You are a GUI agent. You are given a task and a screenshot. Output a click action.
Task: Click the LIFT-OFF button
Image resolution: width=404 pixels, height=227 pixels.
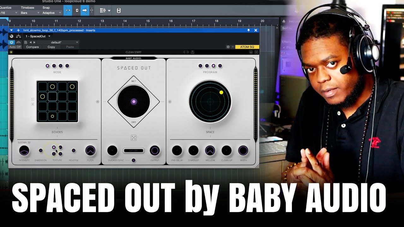134,151
